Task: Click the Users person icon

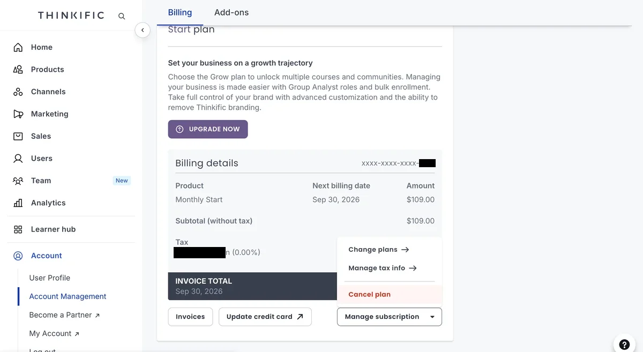Action: (18, 159)
